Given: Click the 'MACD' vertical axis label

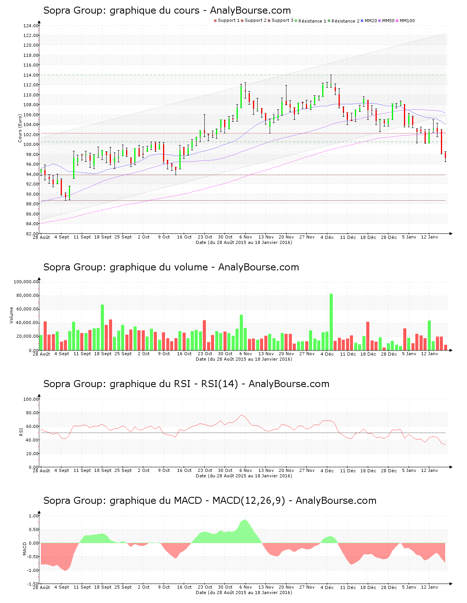Looking at the screenshot, I should [x=25, y=549].
